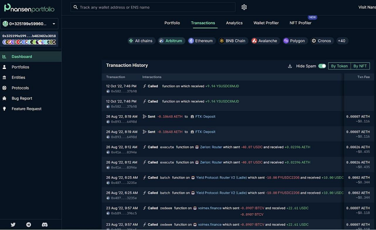Viewport: 376px width, 230px height.
Task: Switch to the Analytics tab
Action: pyautogui.click(x=234, y=23)
